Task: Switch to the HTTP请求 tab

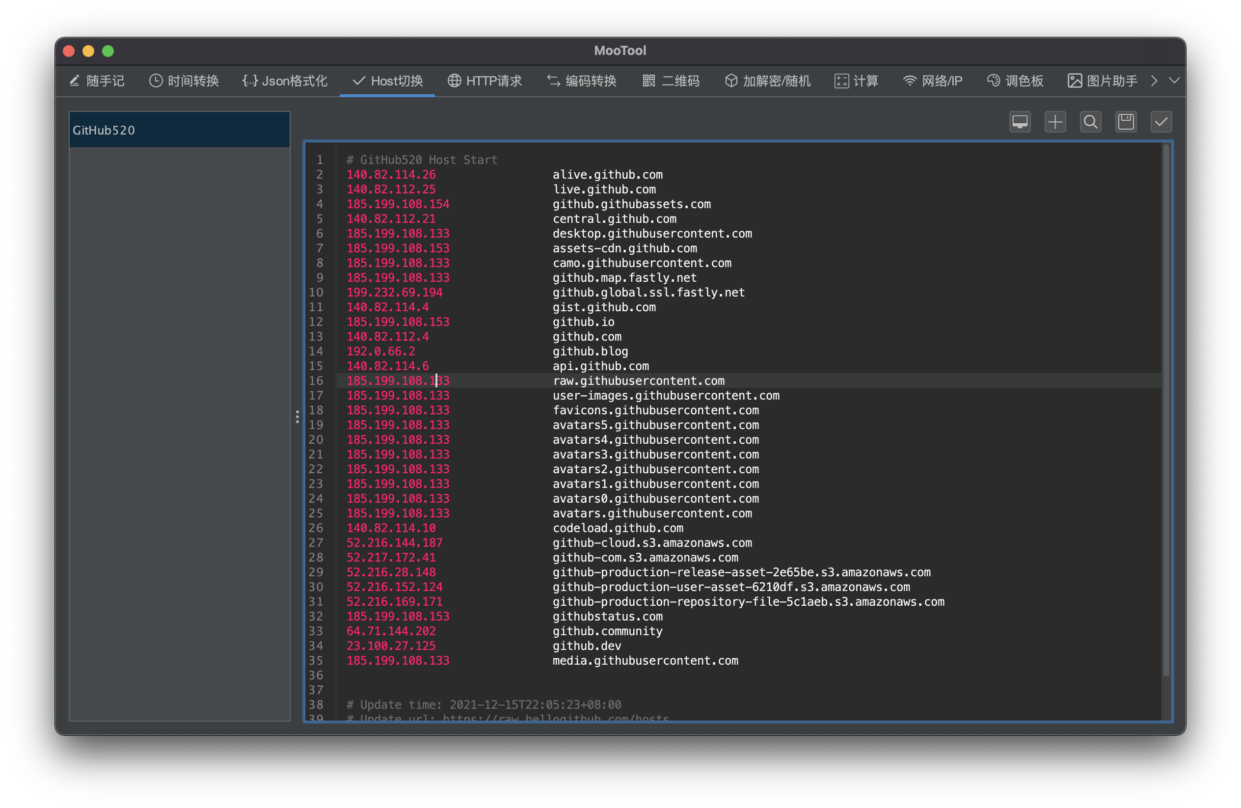Action: (485, 81)
